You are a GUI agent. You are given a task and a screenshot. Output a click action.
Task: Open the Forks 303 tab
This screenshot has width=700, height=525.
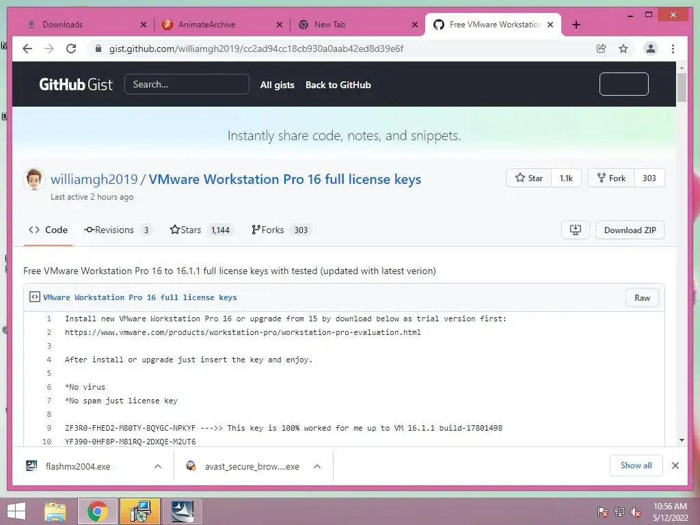pyautogui.click(x=281, y=230)
